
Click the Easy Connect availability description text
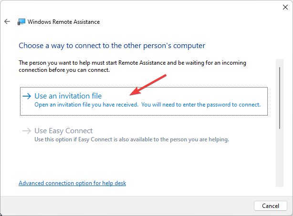point(132,139)
